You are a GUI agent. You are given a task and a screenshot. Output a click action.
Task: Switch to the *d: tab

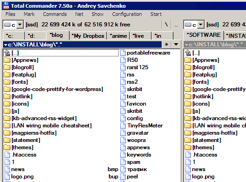click(x=36, y=36)
